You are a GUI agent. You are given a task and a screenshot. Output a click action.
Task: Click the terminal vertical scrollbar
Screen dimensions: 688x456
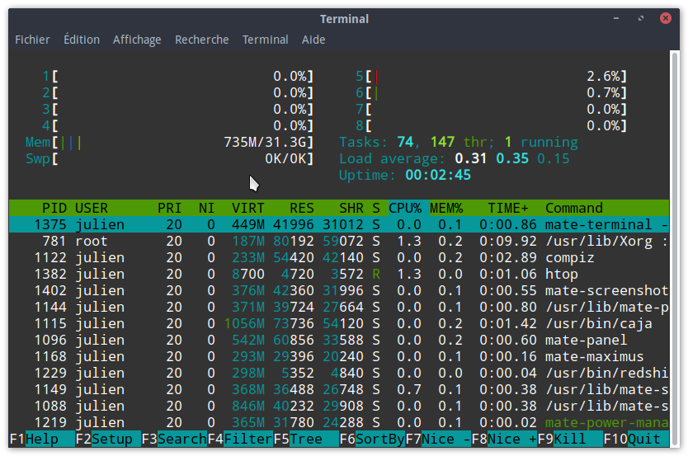pos(675,250)
